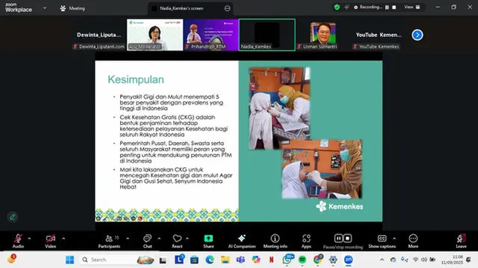Open the View layout menu
Viewport: 478px width, 268px height.
412,7
